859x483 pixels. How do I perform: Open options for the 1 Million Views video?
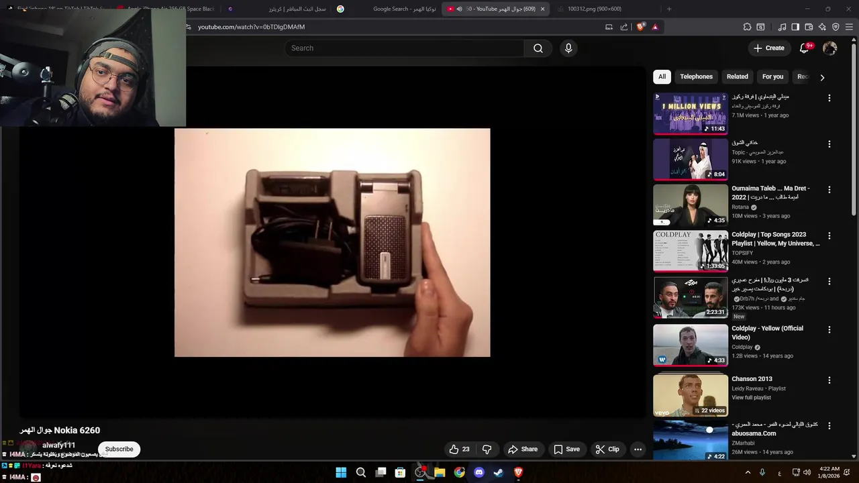point(829,98)
